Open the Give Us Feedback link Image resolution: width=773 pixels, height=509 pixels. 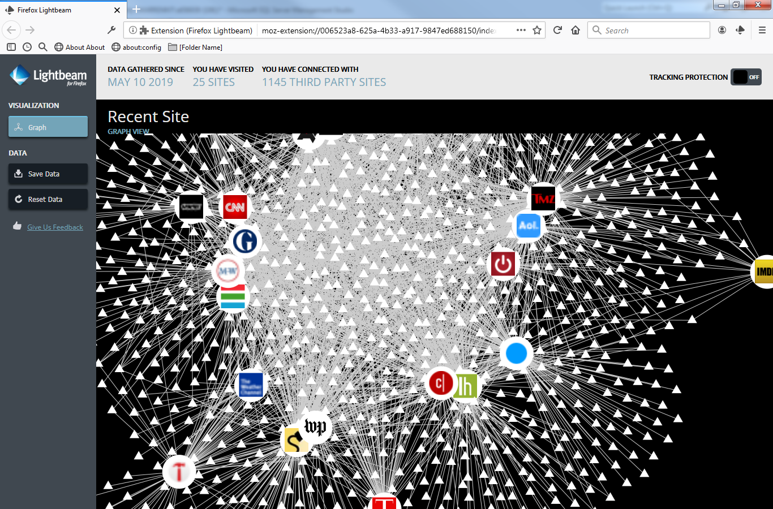click(55, 227)
